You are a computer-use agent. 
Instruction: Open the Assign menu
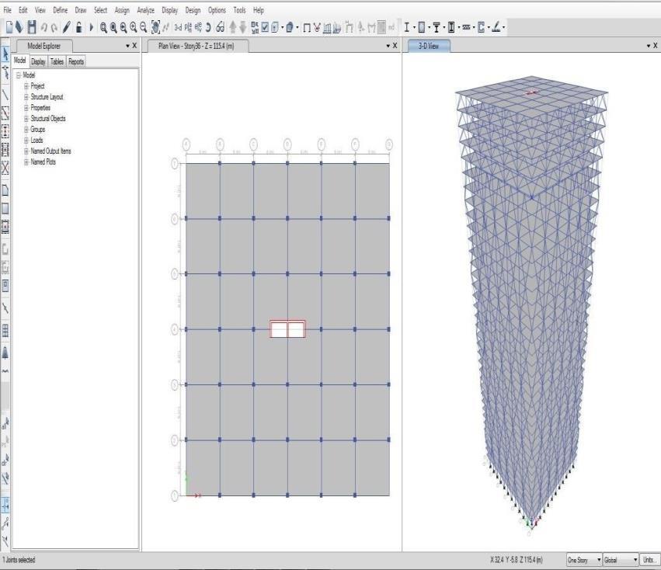(122, 9)
